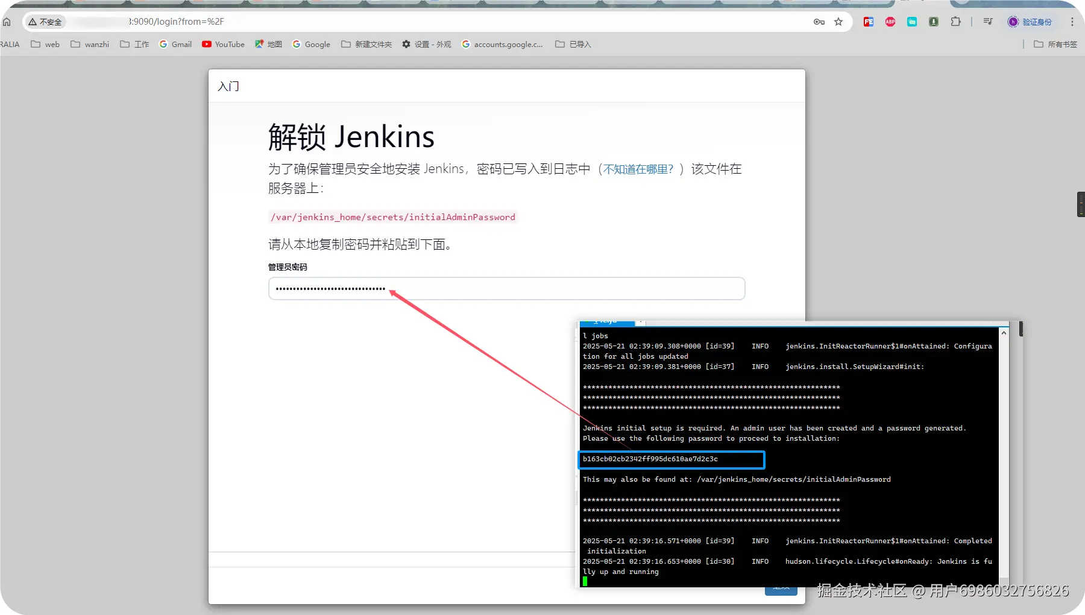Open the extensions puzzle-piece menu
The width and height of the screenshot is (1085, 615).
[955, 22]
